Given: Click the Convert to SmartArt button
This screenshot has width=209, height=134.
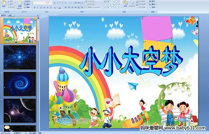Looking at the screenshot, I should point(94,7).
